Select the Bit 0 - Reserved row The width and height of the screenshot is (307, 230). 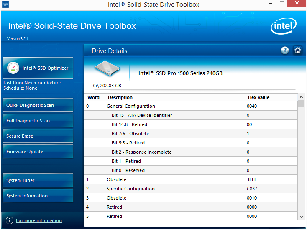tap(191, 170)
